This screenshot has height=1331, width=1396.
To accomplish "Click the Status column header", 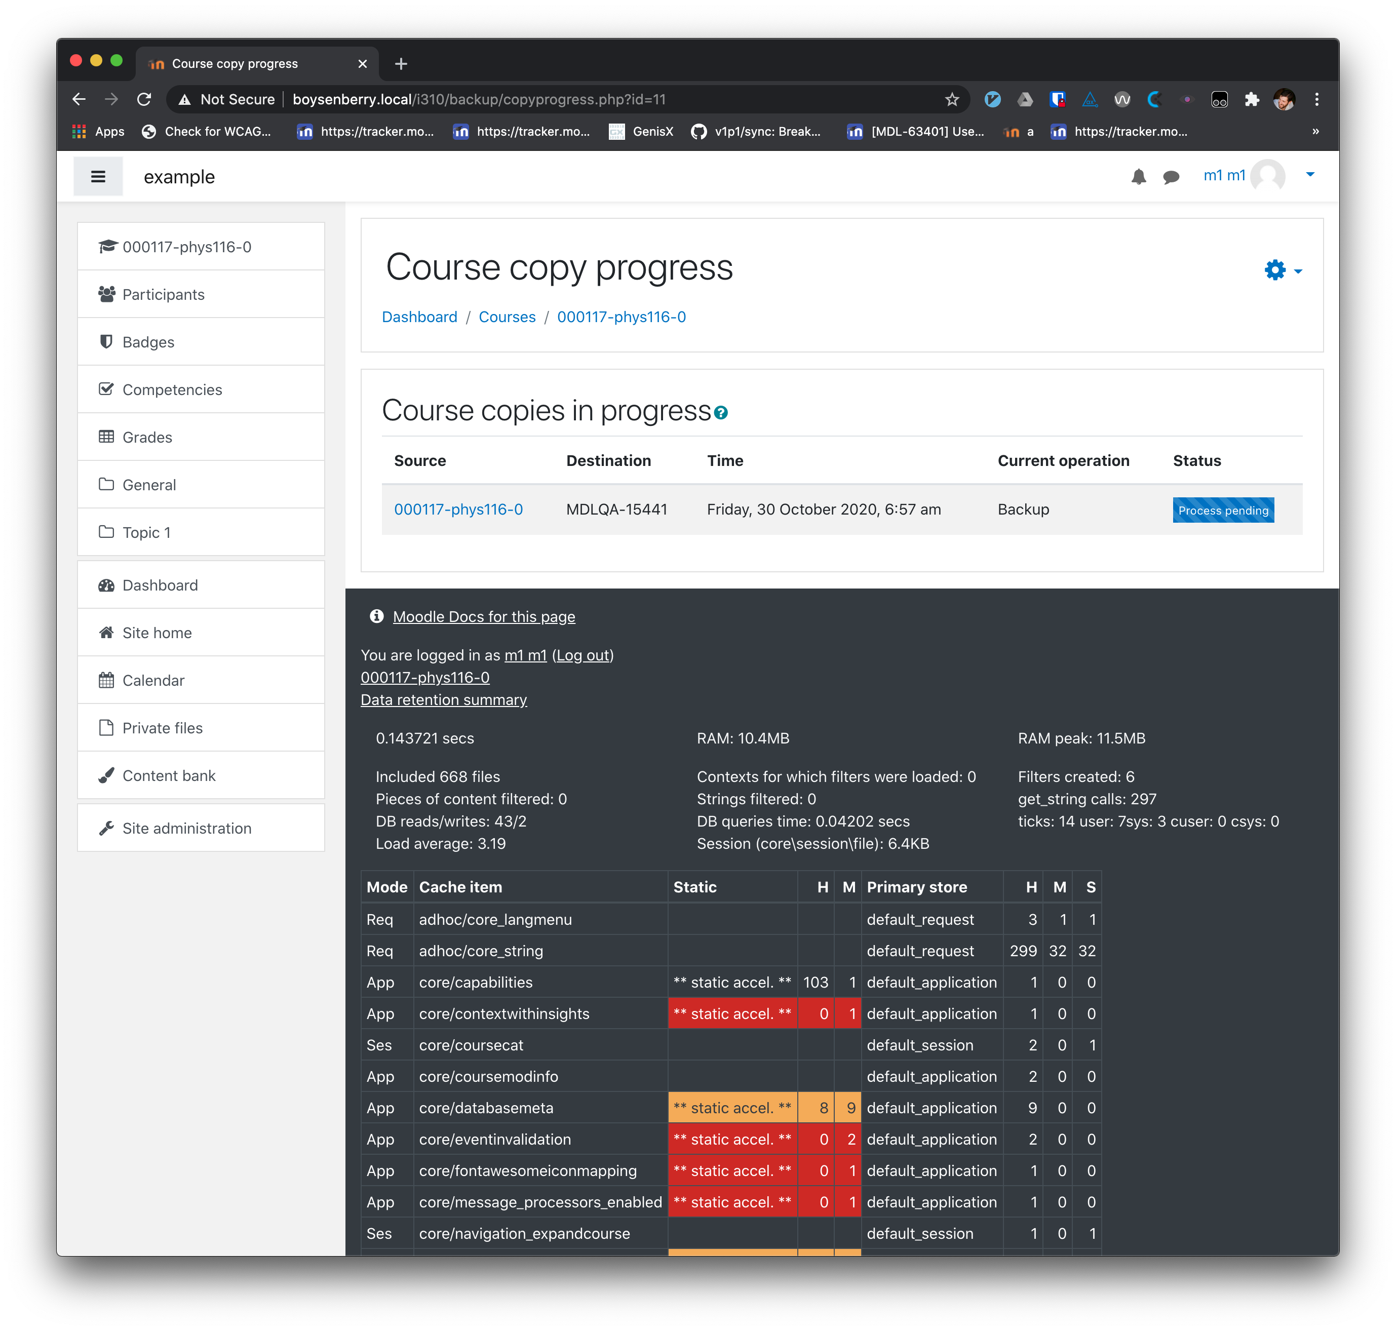I will point(1196,460).
